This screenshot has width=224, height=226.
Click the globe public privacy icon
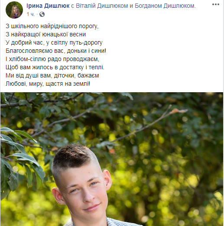click(x=42, y=14)
